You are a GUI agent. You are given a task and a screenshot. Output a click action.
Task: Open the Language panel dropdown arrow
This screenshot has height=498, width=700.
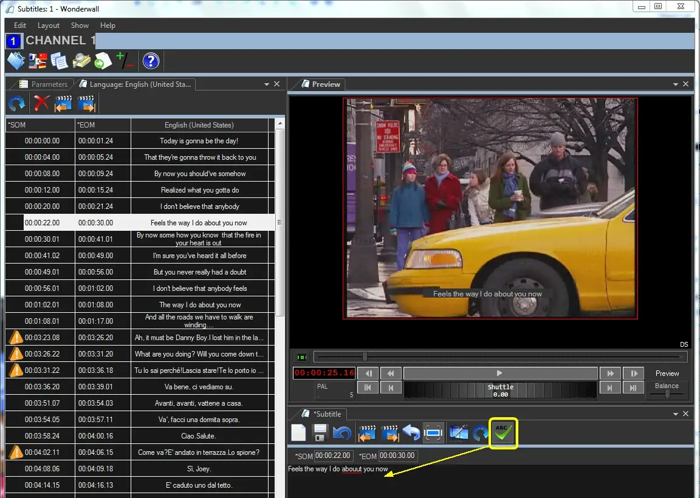267,84
